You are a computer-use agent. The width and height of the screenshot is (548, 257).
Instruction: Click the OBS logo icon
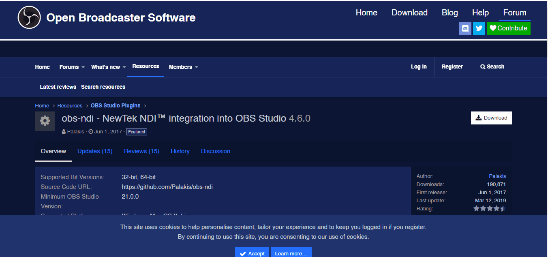click(x=29, y=18)
